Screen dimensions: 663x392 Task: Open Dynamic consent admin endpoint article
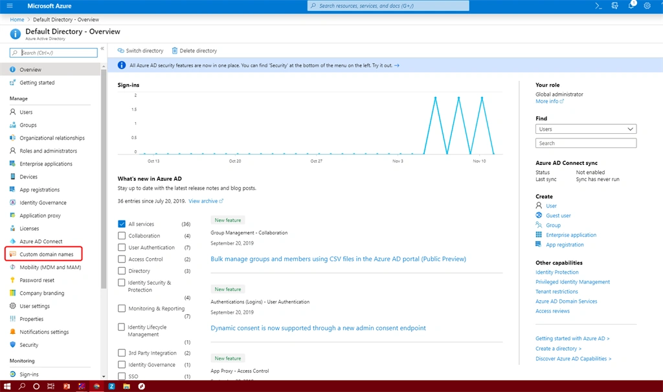click(318, 328)
